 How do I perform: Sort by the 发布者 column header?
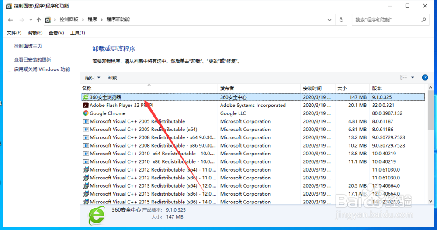tap(259, 88)
